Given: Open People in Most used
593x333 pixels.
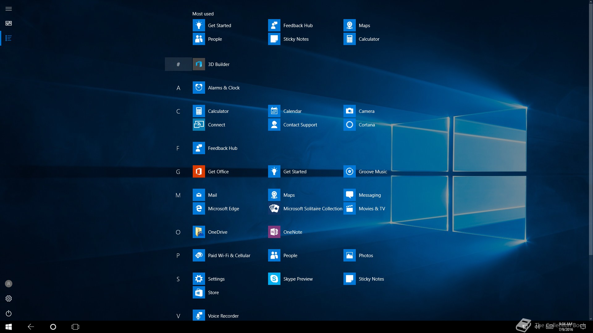Looking at the screenshot, I should pyautogui.click(x=207, y=39).
